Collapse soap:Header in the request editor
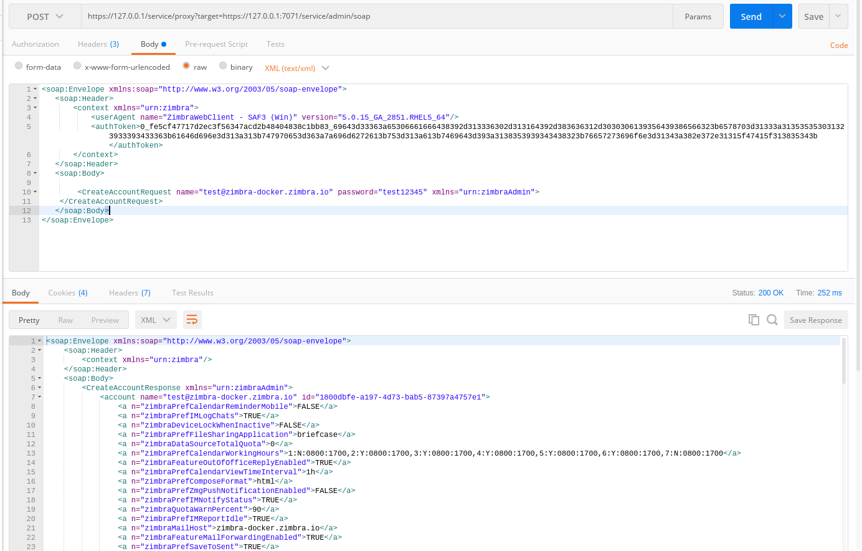 [x=34, y=98]
